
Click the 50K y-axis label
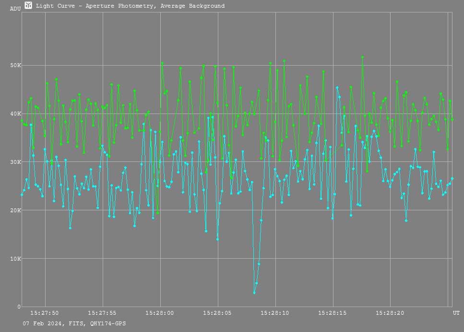(16, 65)
